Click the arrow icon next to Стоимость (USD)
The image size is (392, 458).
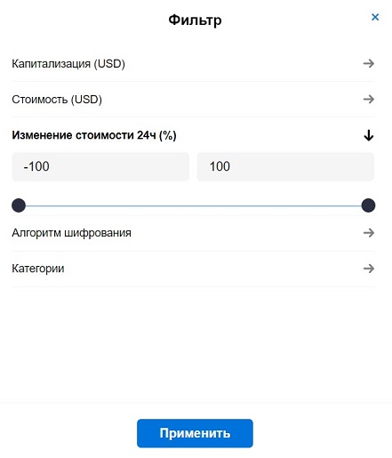[x=369, y=99]
